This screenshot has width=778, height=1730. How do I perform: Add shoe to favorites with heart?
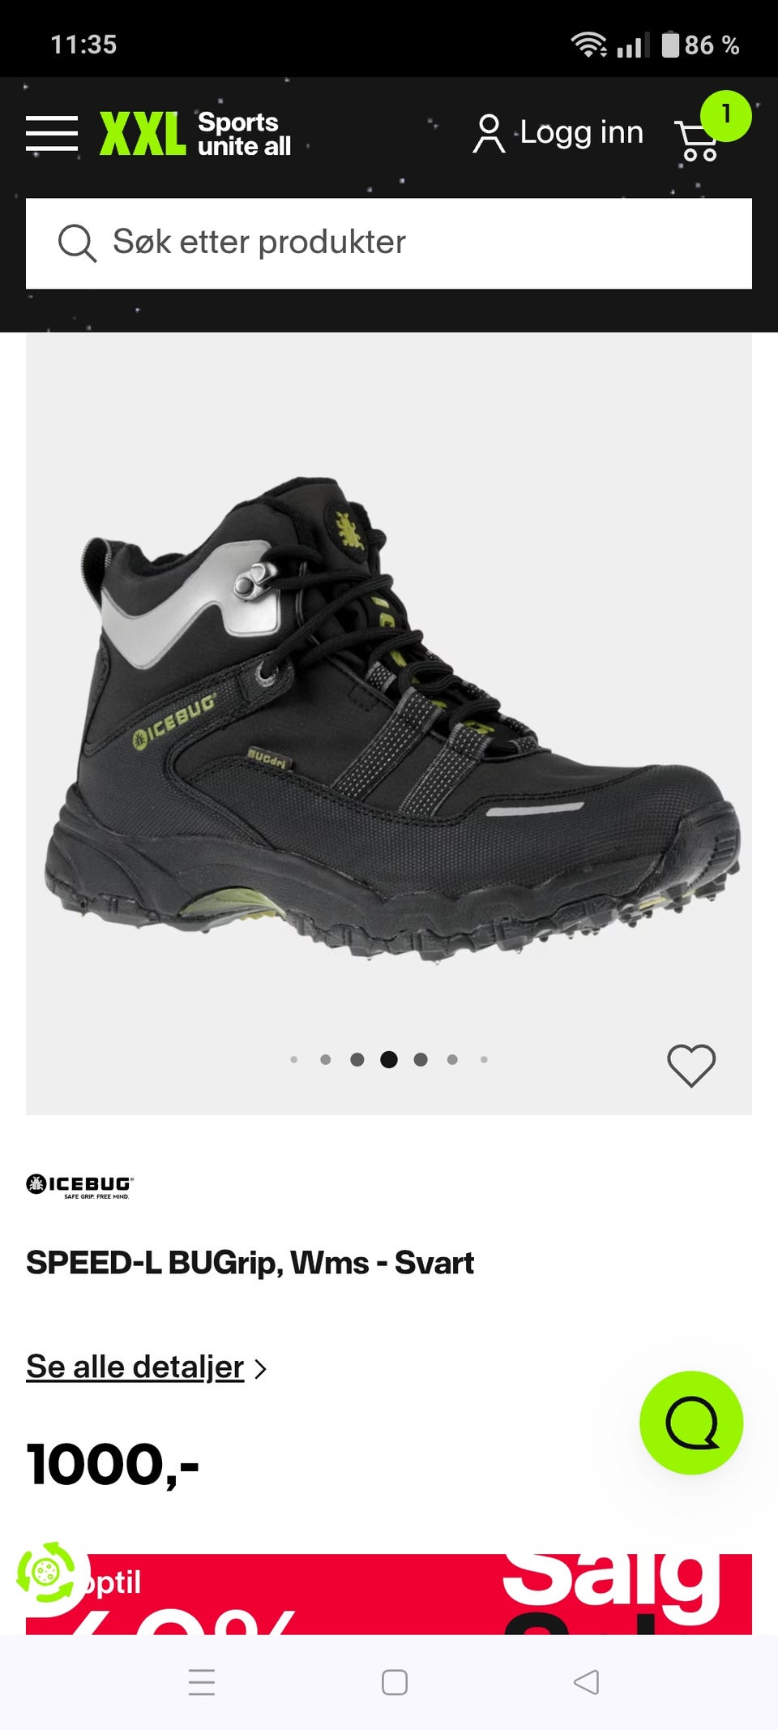pyautogui.click(x=691, y=1065)
